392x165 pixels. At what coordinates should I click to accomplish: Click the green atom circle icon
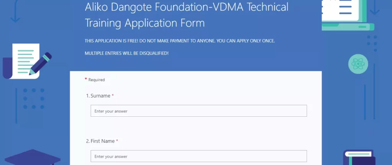click(x=358, y=64)
